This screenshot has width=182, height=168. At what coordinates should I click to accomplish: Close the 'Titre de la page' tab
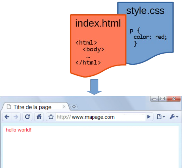[x=64, y=107]
